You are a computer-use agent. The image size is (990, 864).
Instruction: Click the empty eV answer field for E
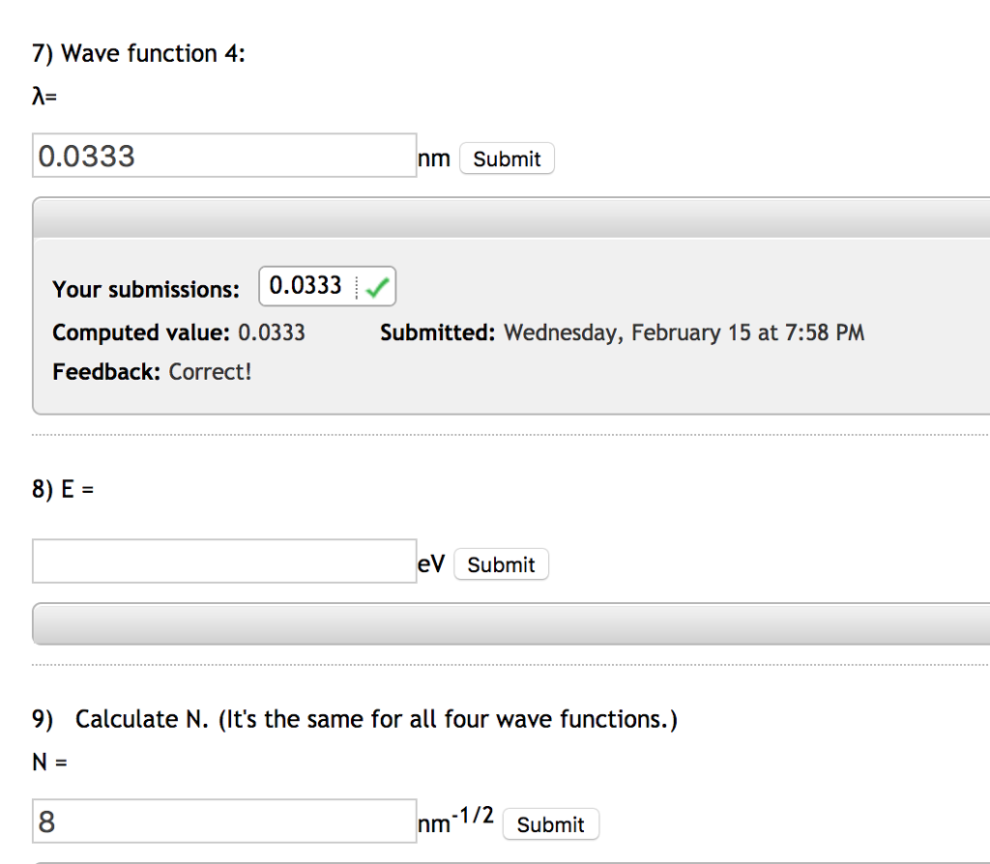coord(222,562)
